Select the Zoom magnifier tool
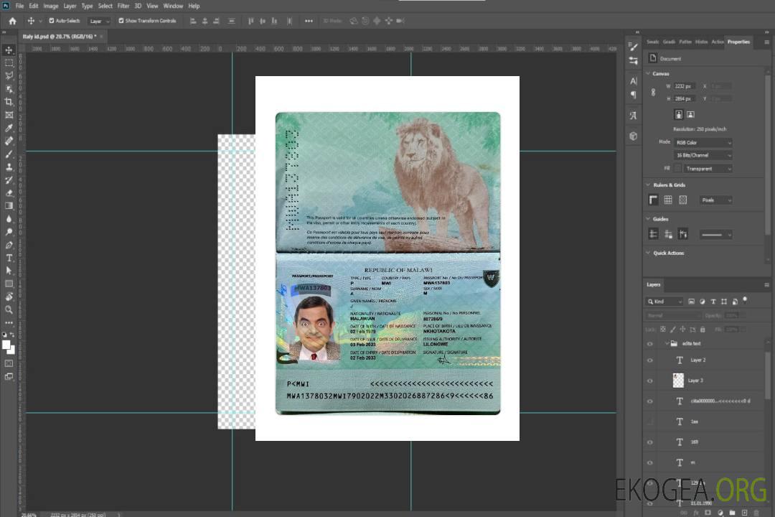Viewport: 775px width, 517px height. point(9,309)
